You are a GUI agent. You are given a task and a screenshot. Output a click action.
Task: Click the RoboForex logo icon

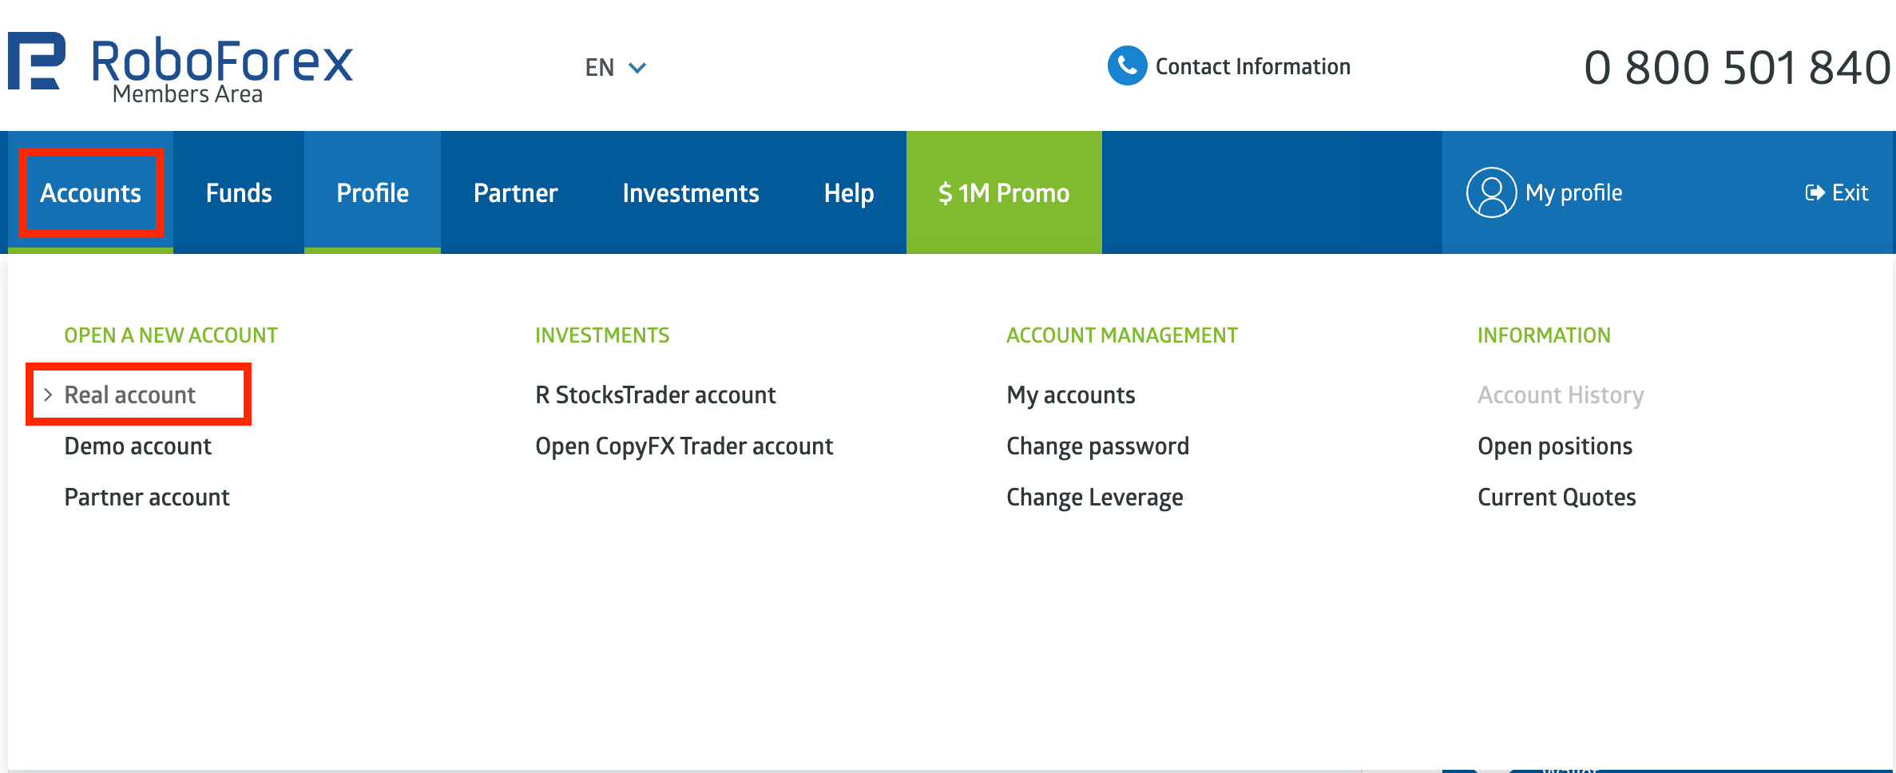coord(37,61)
